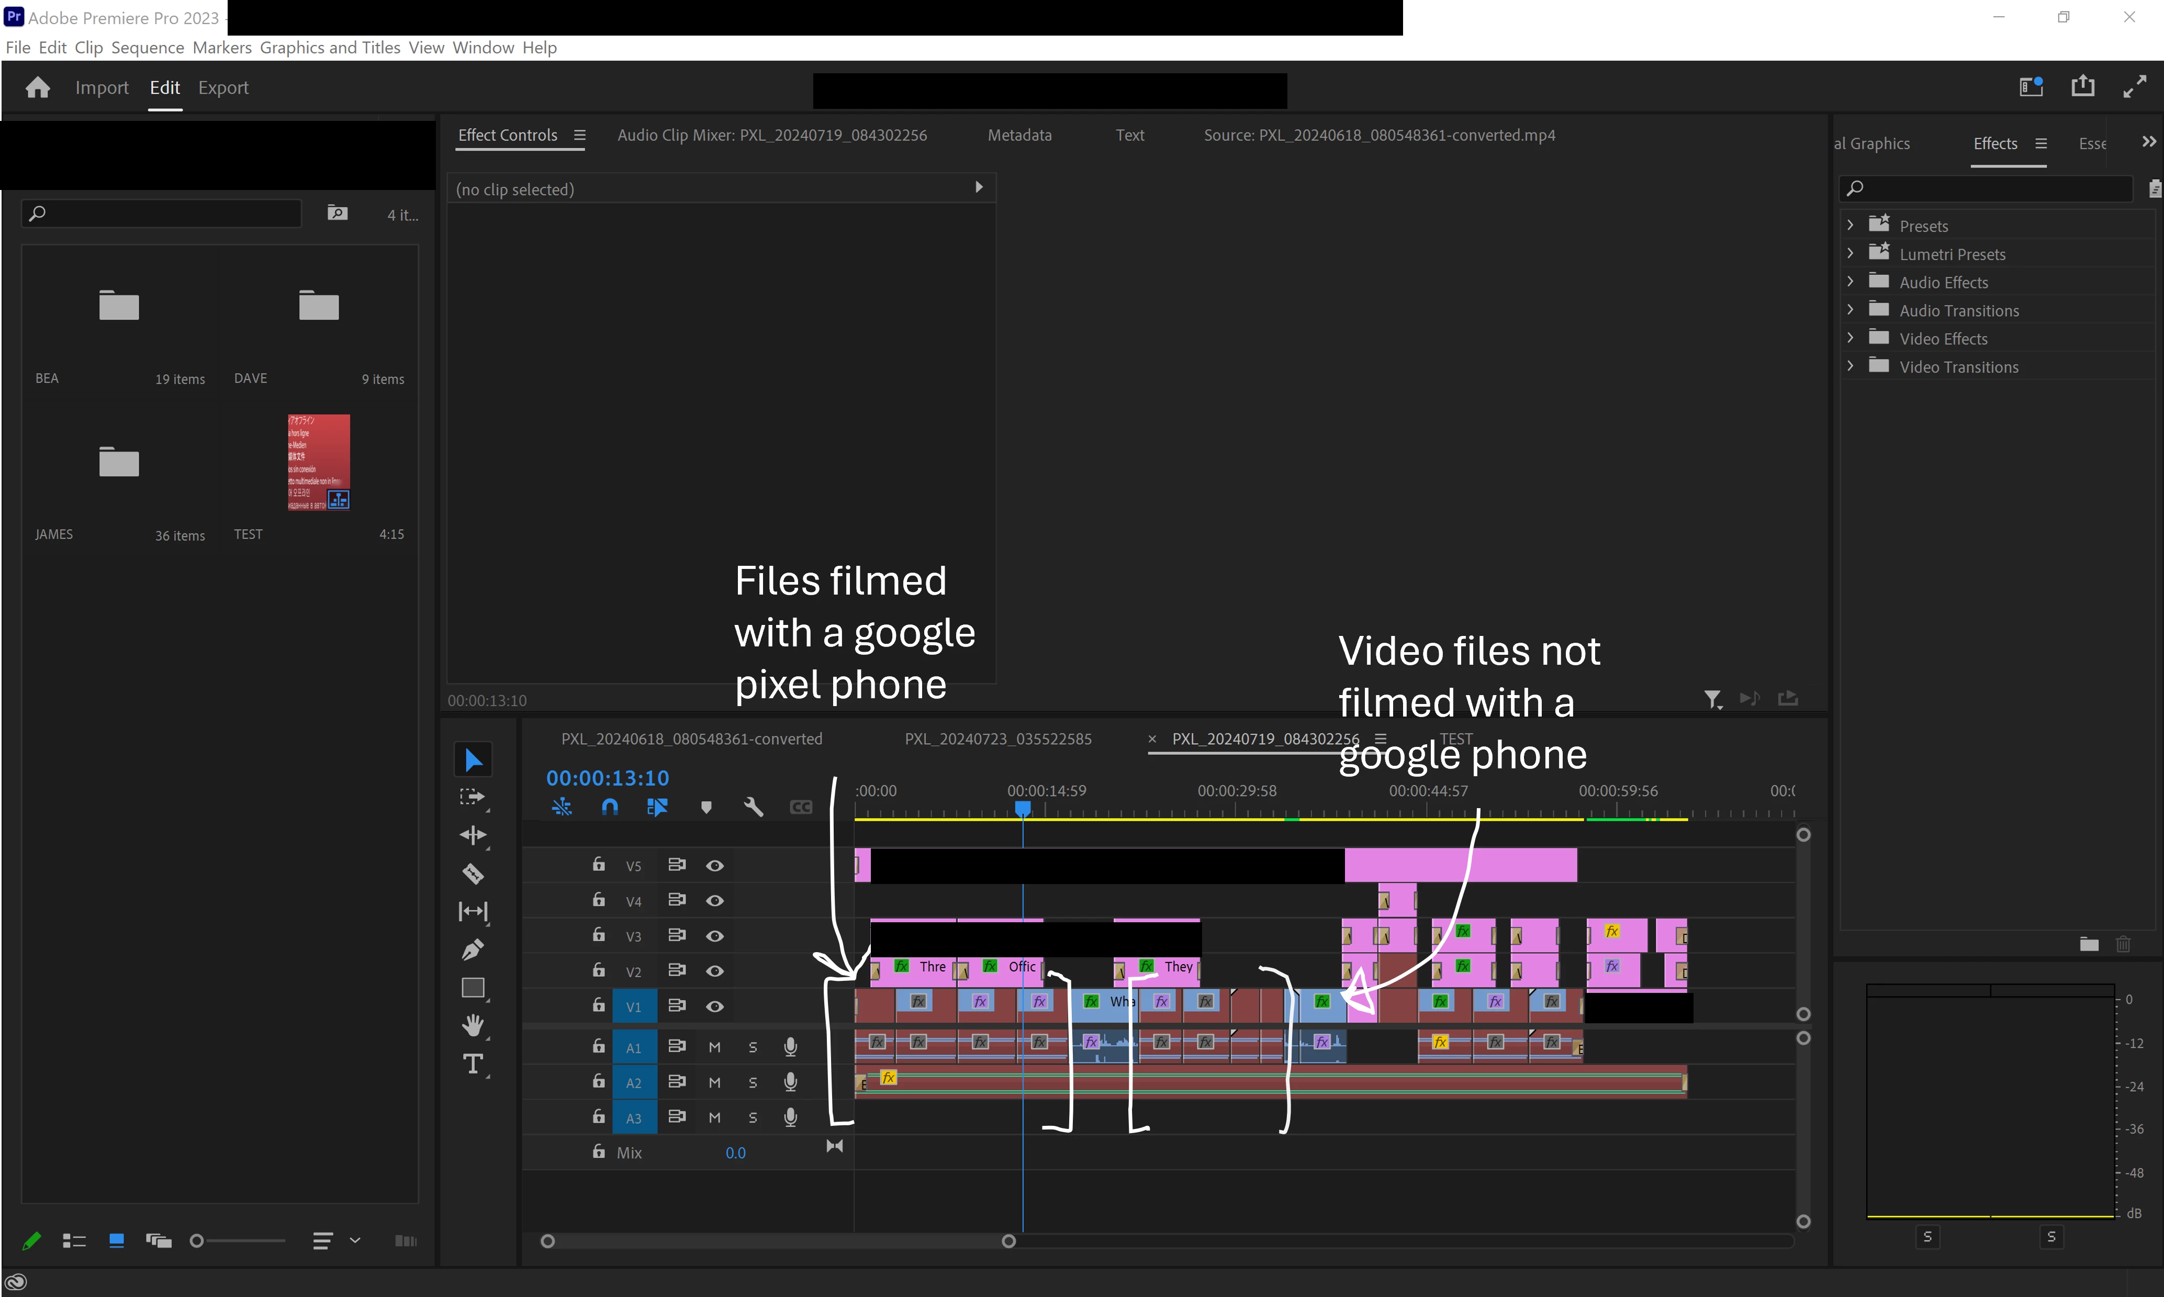Switch to the Metadata tab
The image size is (2164, 1297).
point(1018,135)
